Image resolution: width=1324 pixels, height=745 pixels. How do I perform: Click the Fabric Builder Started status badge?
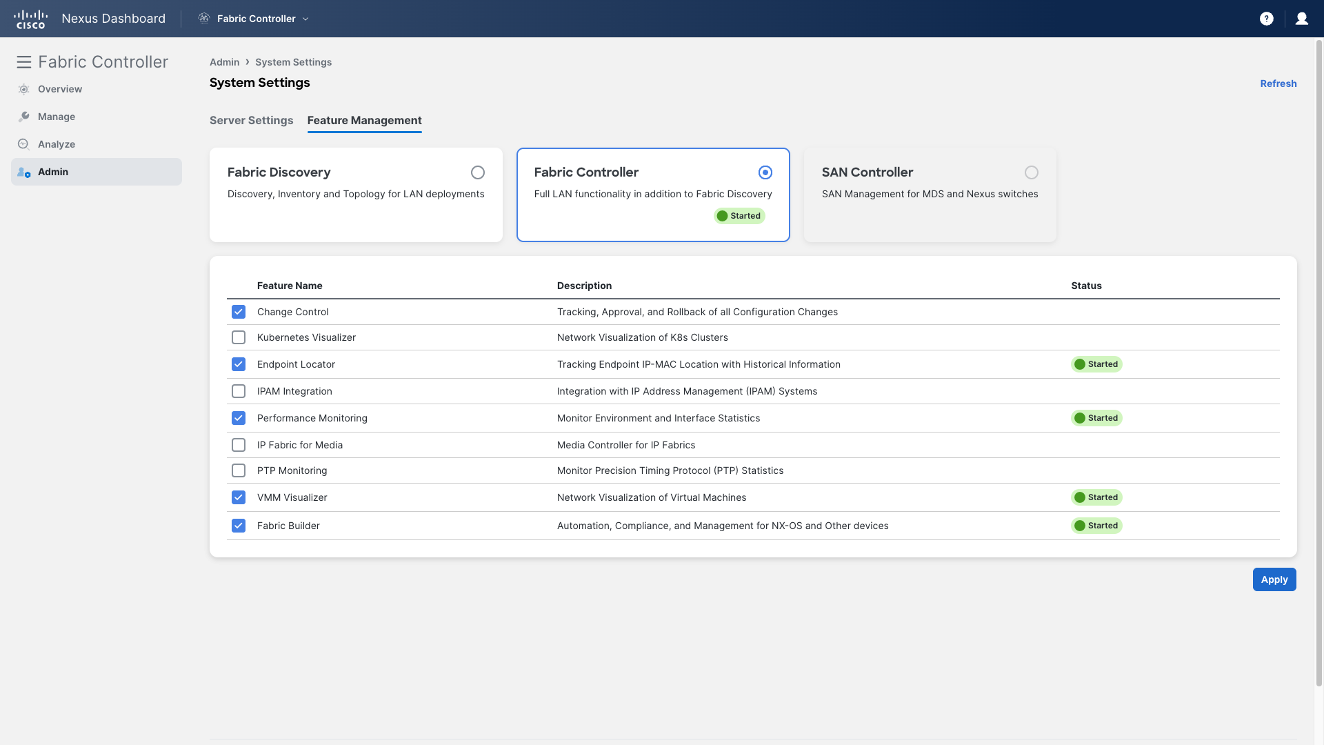1096,526
